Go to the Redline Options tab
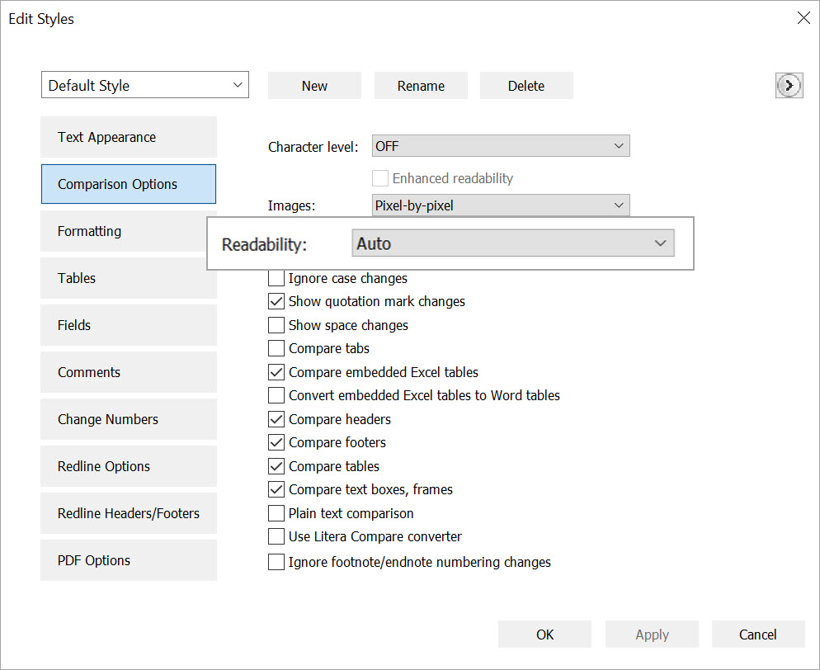This screenshot has width=820, height=670. (129, 466)
